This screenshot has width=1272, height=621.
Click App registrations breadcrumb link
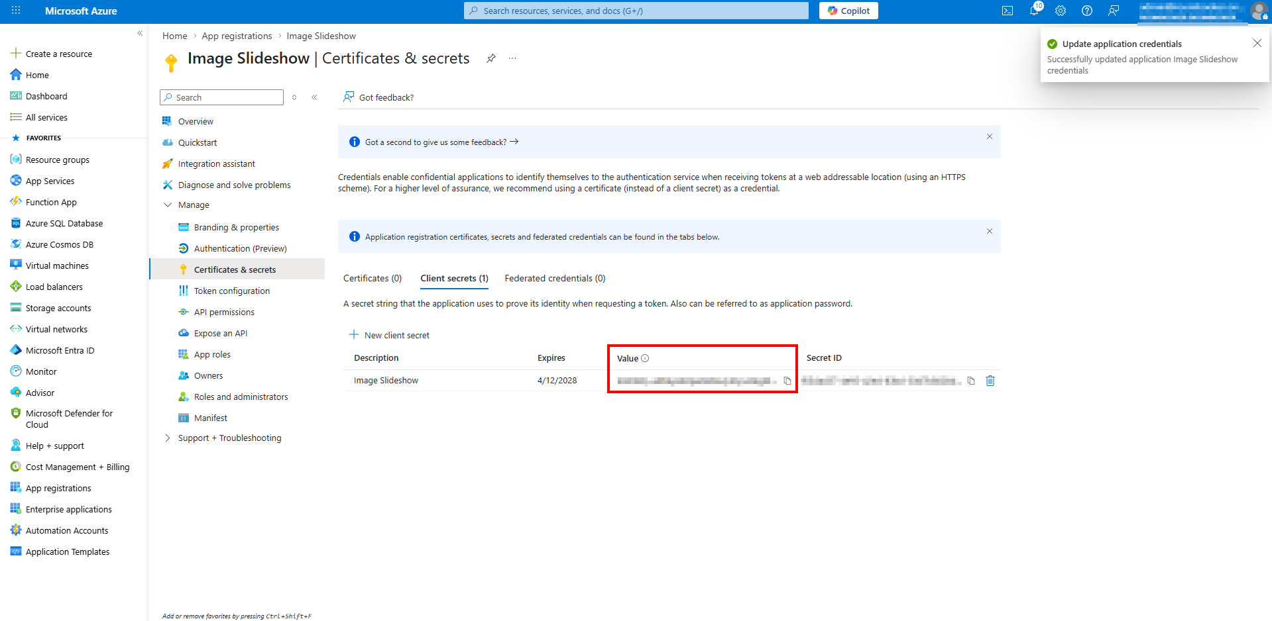237,36
